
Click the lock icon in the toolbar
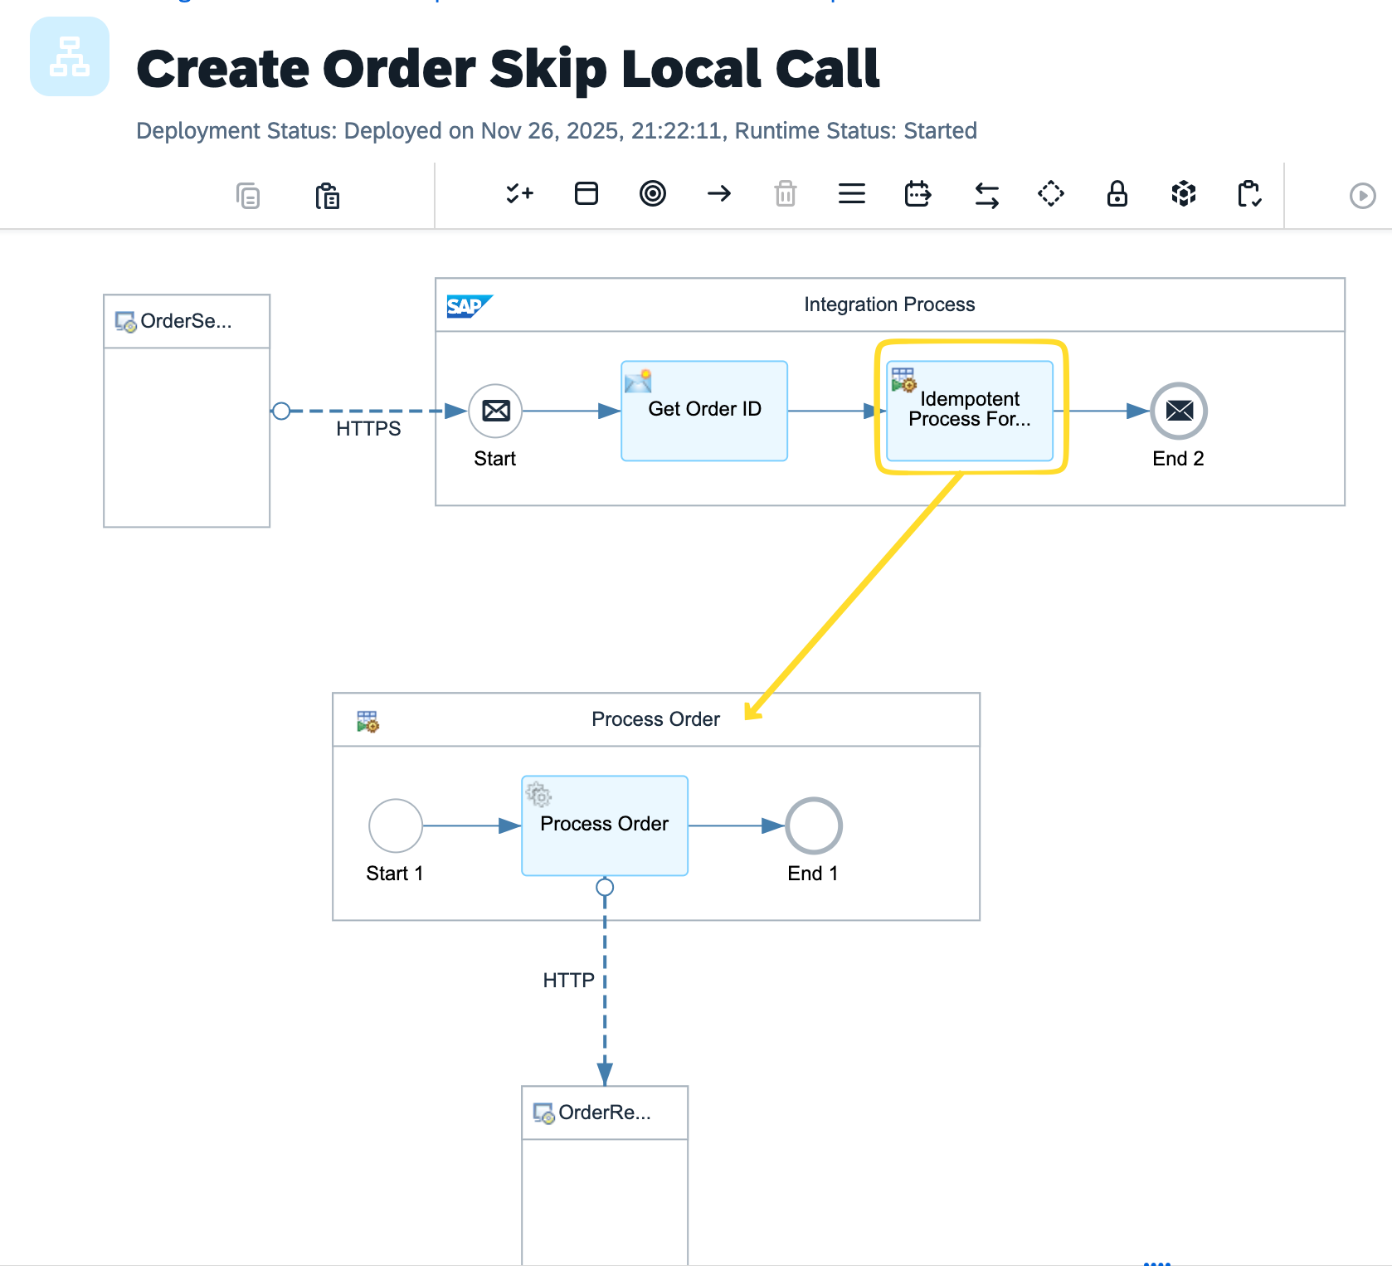[1117, 194]
